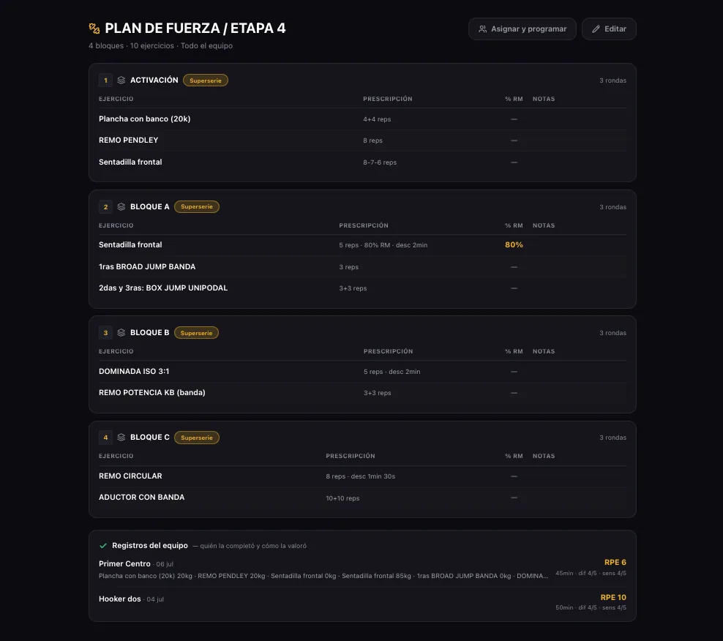Open the Hooker dos log entry
The width and height of the screenshot is (723, 641).
tap(362, 601)
